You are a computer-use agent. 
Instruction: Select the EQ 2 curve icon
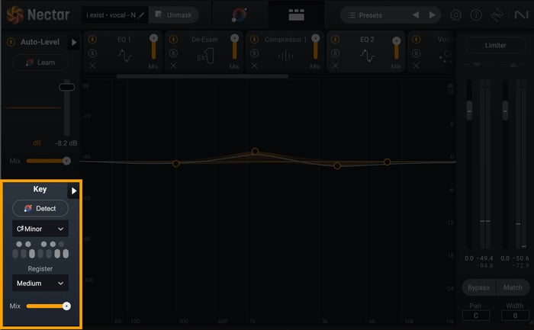368,56
